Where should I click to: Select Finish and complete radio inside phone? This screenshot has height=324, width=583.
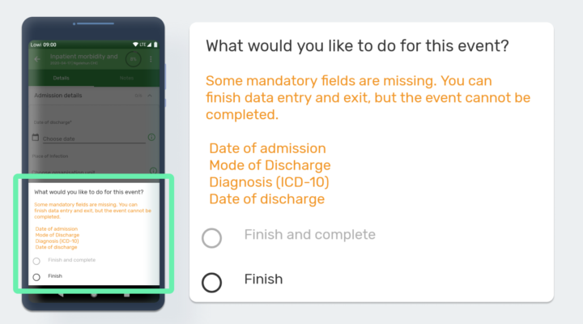pyautogui.click(x=36, y=261)
